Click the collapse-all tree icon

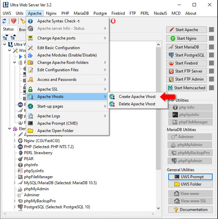click(13, 37)
